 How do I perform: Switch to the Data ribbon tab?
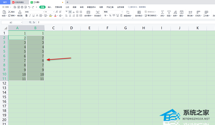(x=75, y=7)
